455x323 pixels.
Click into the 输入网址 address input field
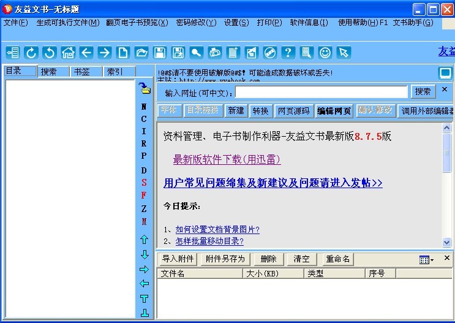coord(322,92)
